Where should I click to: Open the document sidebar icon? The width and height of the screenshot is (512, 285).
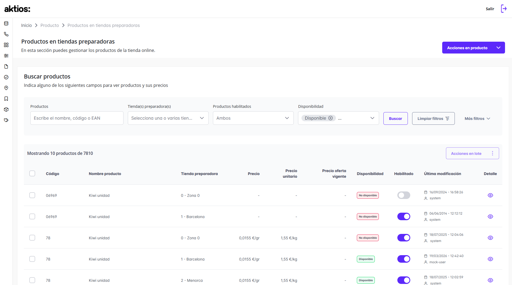[6, 66]
